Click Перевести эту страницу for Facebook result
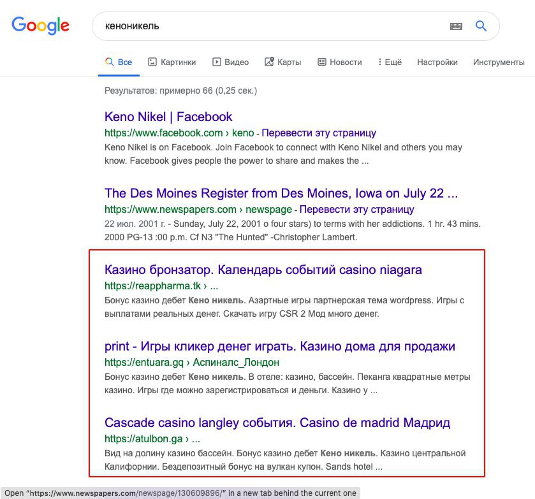The image size is (535, 499). point(319,133)
